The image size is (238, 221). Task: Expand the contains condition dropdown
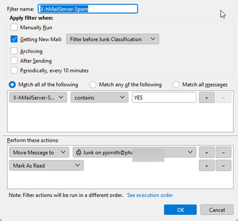pyautogui.click(x=99, y=98)
